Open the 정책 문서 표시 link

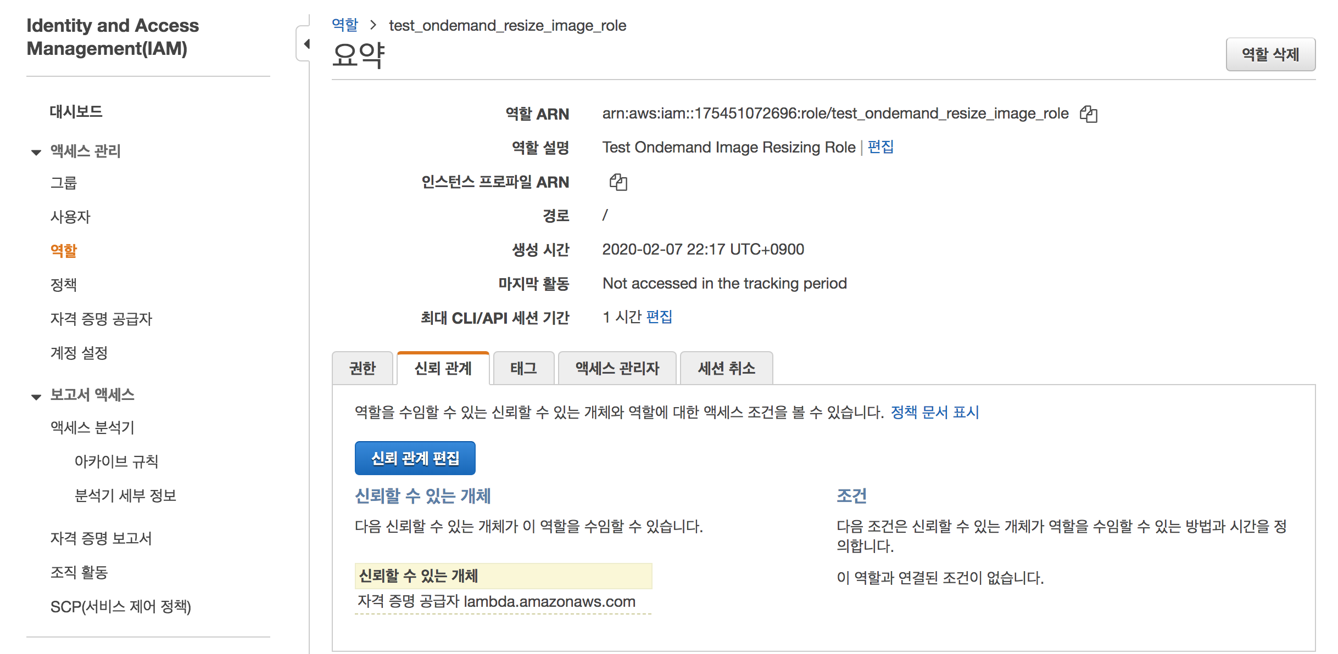(x=935, y=412)
